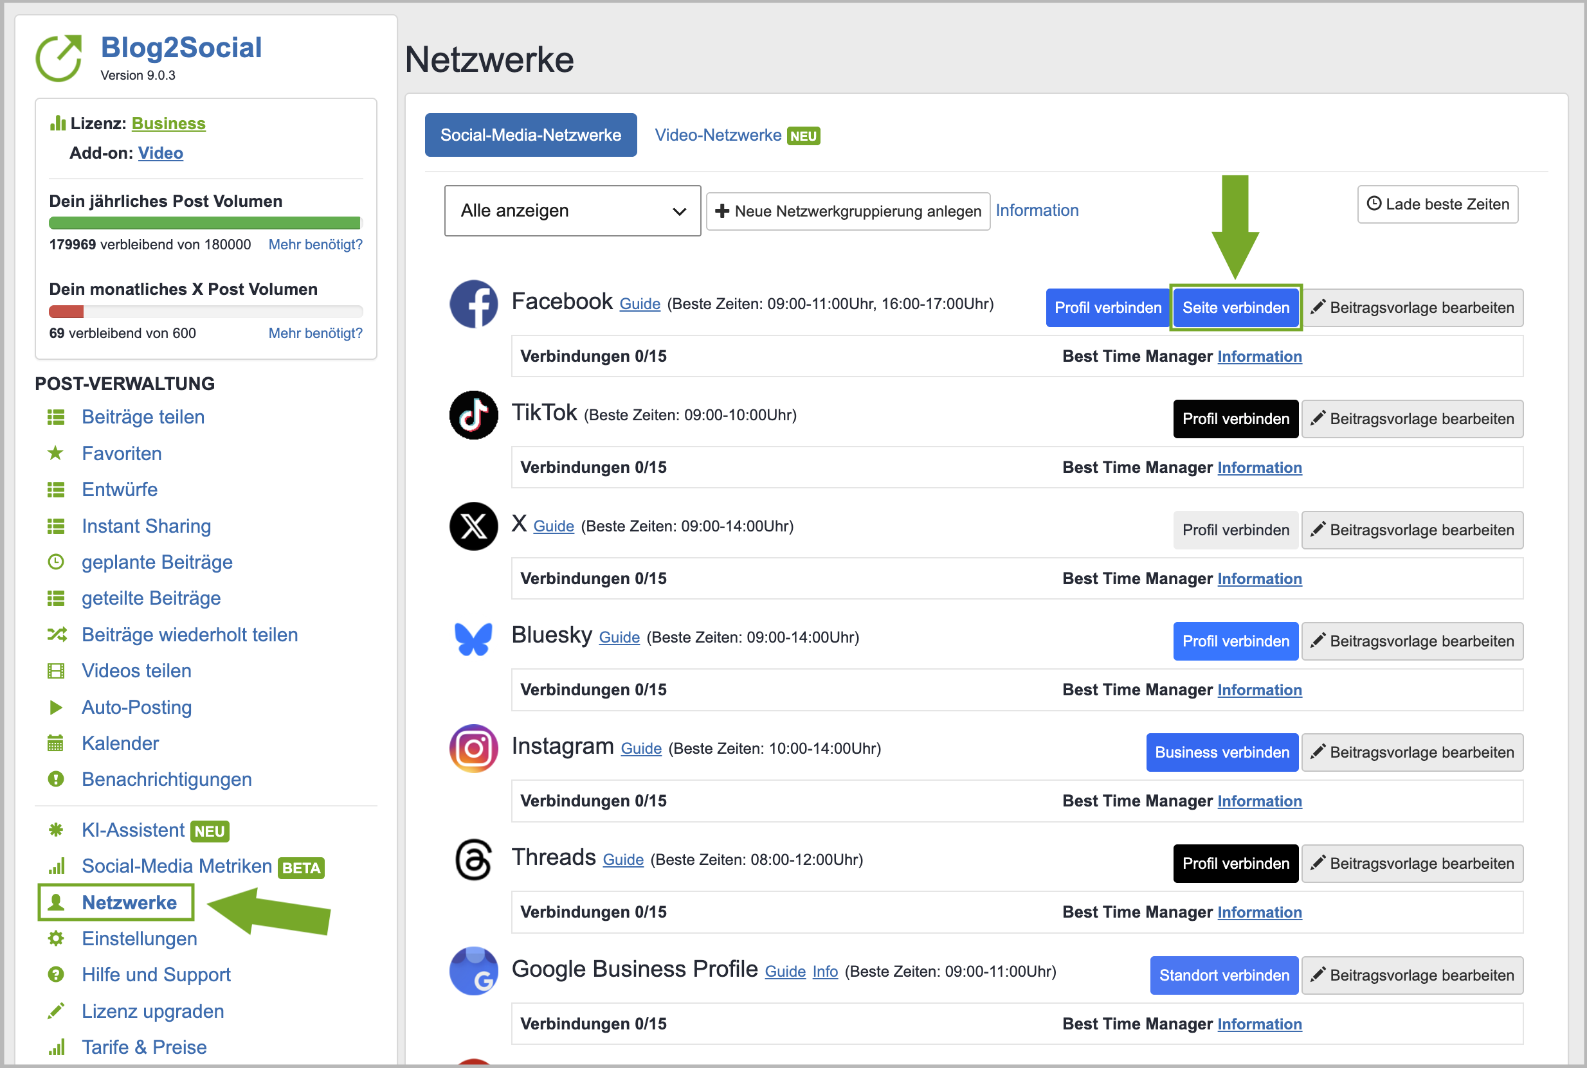Click the Instagram network icon

[x=473, y=748]
